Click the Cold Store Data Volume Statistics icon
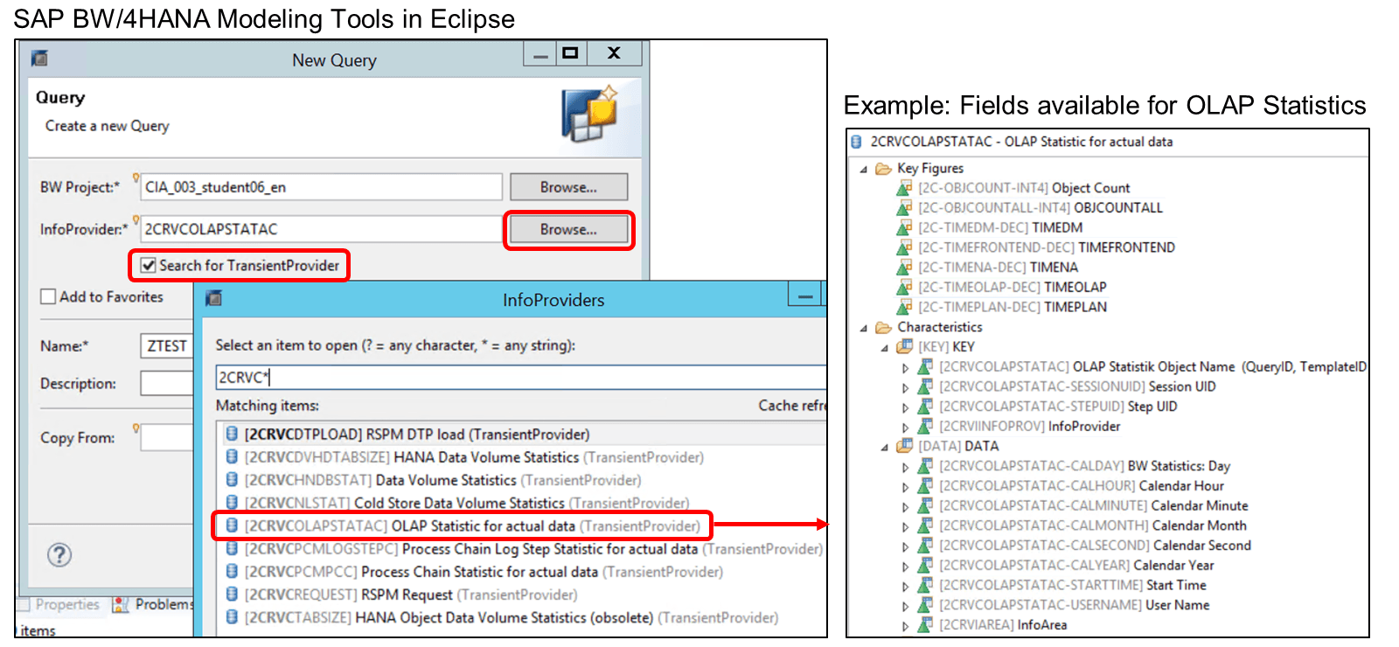The width and height of the screenshot is (1399, 647). point(232,503)
